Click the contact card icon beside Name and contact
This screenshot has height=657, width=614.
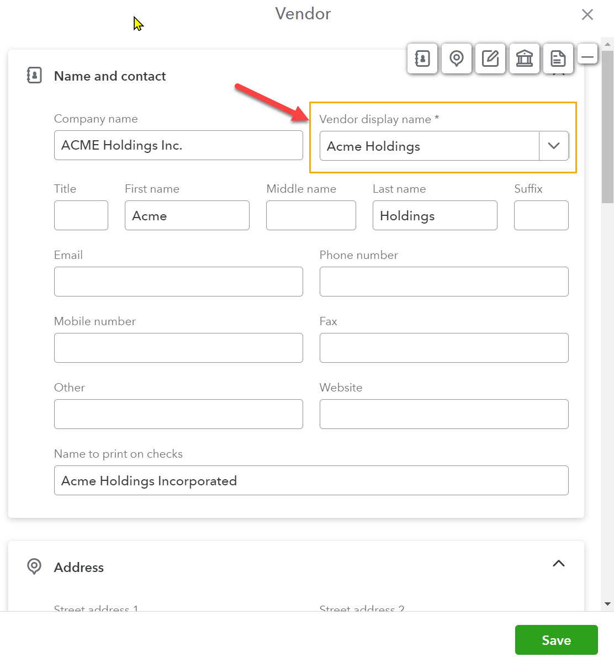34,75
